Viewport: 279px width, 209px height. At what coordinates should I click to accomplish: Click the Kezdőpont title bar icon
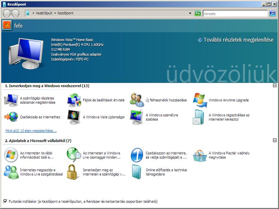(x=4, y=4)
